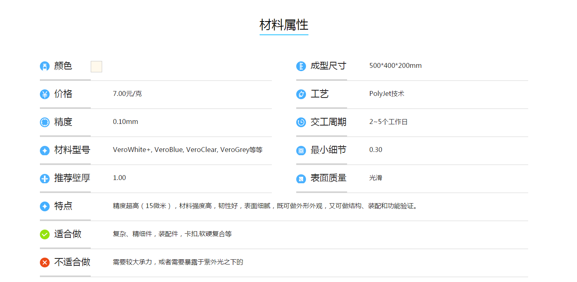The height and width of the screenshot is (282, 577).
Task: Click the VeroWhite+ material model list text
Action: (x=188, y=150)
